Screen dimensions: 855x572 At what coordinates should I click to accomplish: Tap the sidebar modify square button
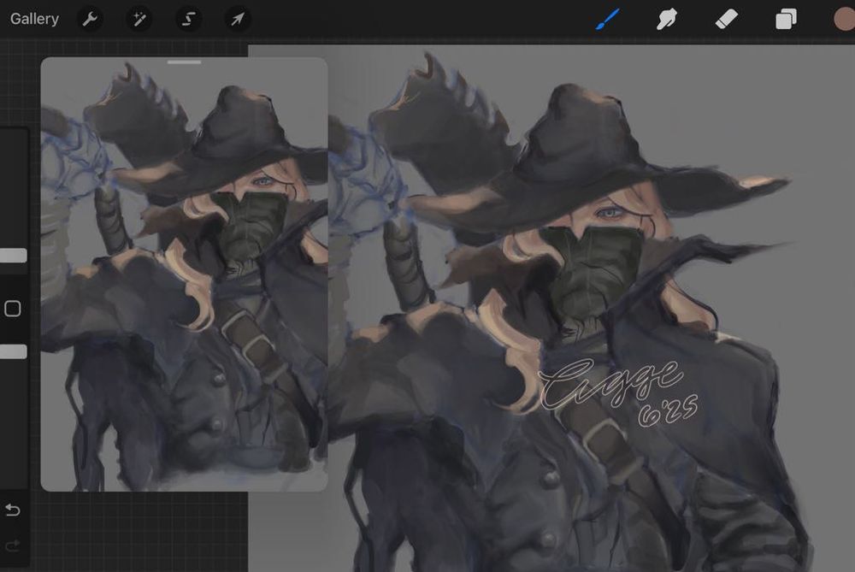pyautogui.click(x=12, y=310)
